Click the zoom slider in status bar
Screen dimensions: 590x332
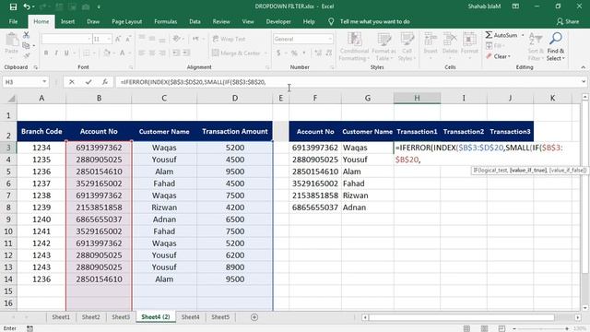click(541, 328)
